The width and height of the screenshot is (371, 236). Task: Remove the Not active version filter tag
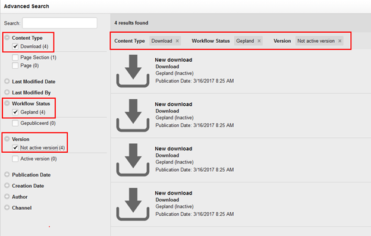point(339,41)
